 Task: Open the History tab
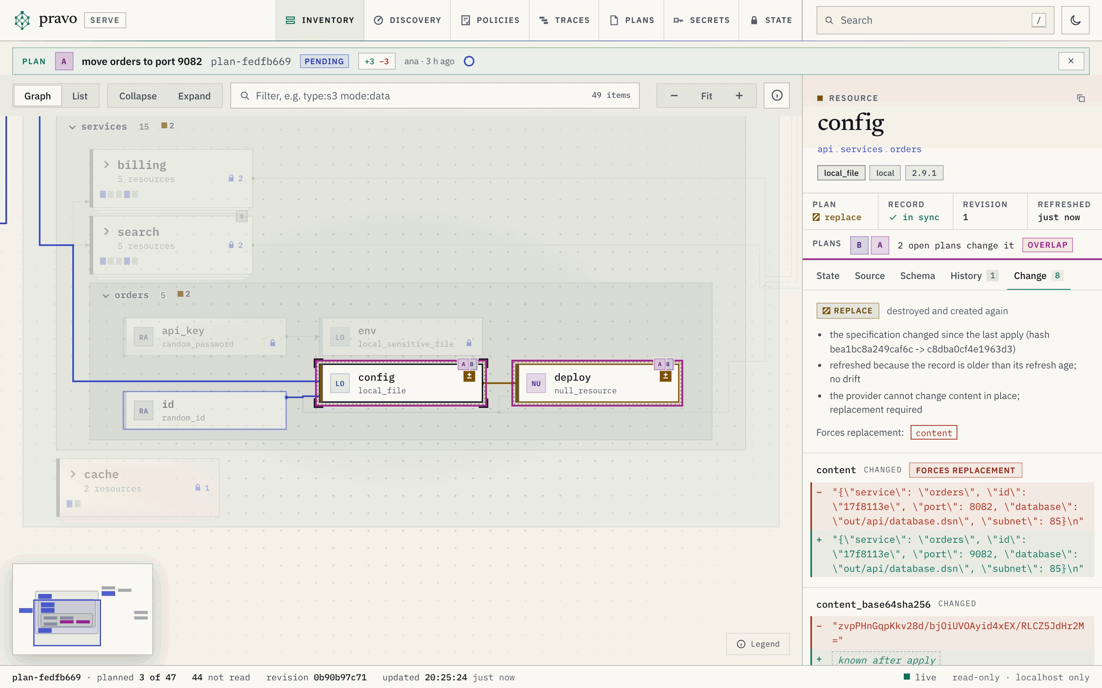click(973, 276)
